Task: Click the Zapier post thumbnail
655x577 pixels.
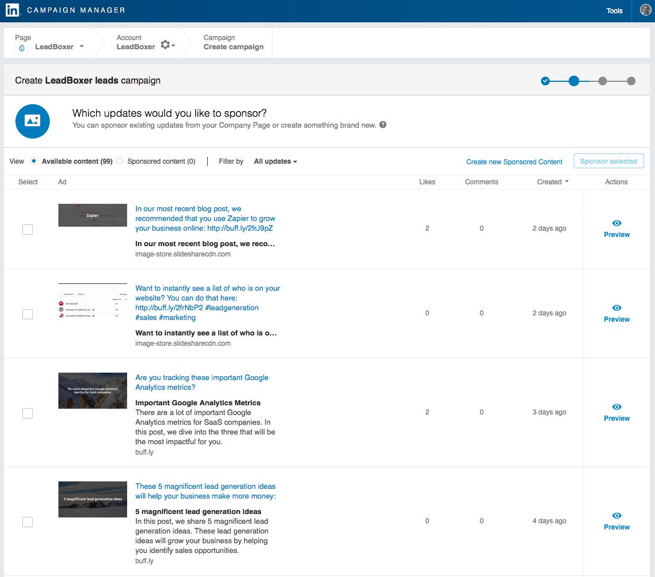Action: [x=93, y=215]
